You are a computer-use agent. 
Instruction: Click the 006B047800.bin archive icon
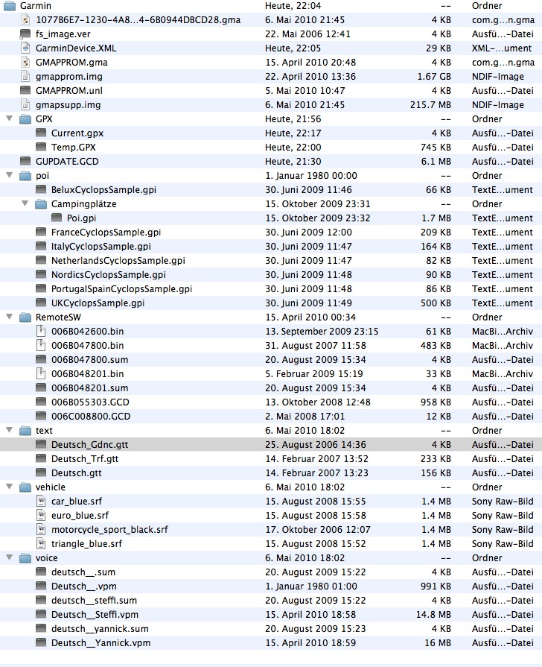(41, 345)
